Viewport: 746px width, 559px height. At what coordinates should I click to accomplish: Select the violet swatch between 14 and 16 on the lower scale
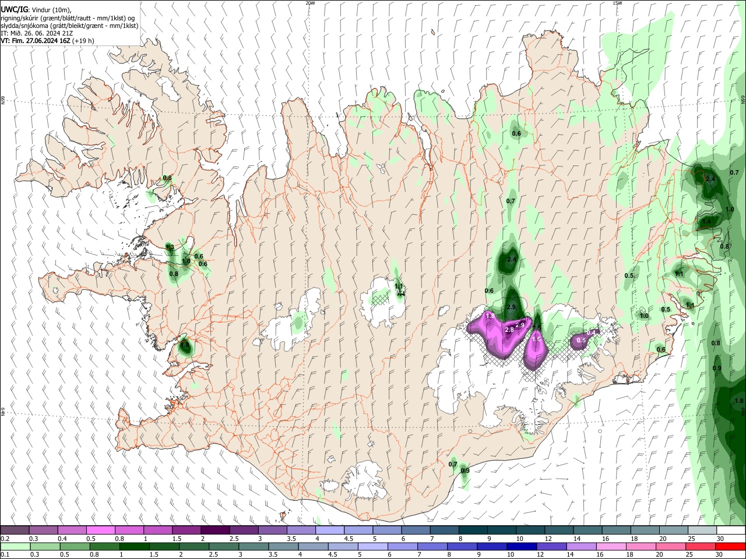tap(581, 546)
